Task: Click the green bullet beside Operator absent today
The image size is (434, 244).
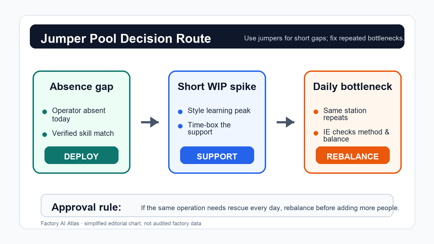Action: (45, 112)
